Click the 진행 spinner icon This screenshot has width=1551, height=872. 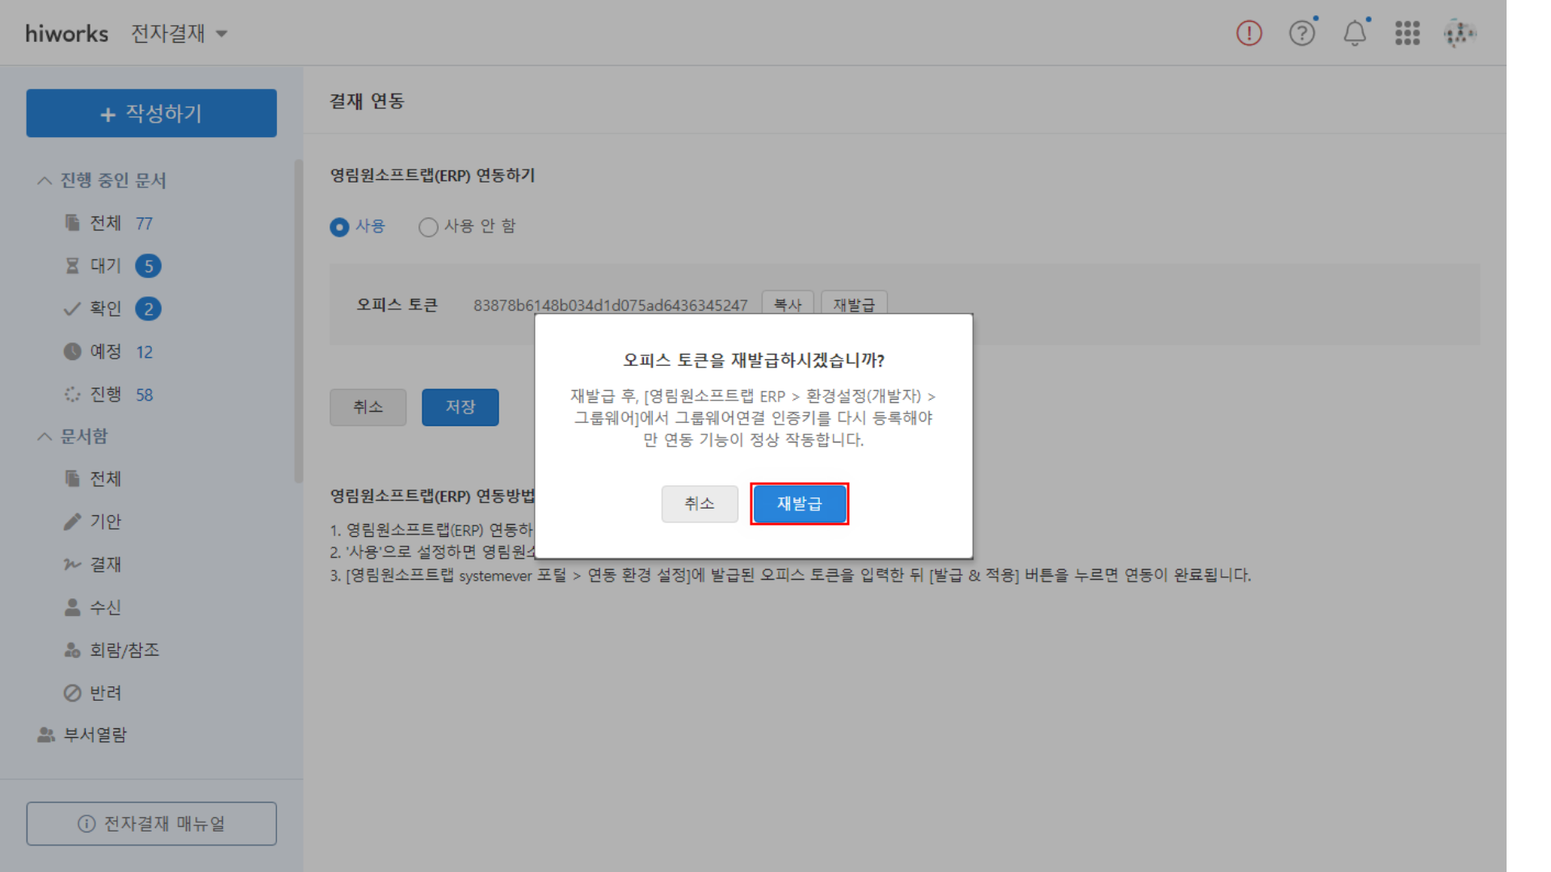click(x=73, y=394)
